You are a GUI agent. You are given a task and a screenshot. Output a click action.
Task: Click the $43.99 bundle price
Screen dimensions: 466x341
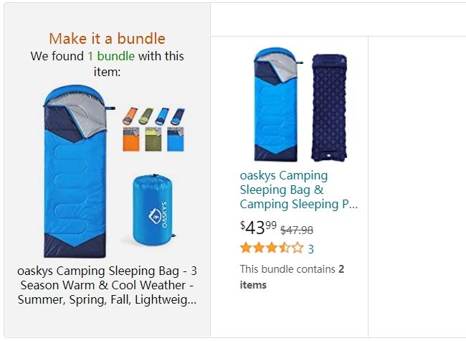pos(258,228)
